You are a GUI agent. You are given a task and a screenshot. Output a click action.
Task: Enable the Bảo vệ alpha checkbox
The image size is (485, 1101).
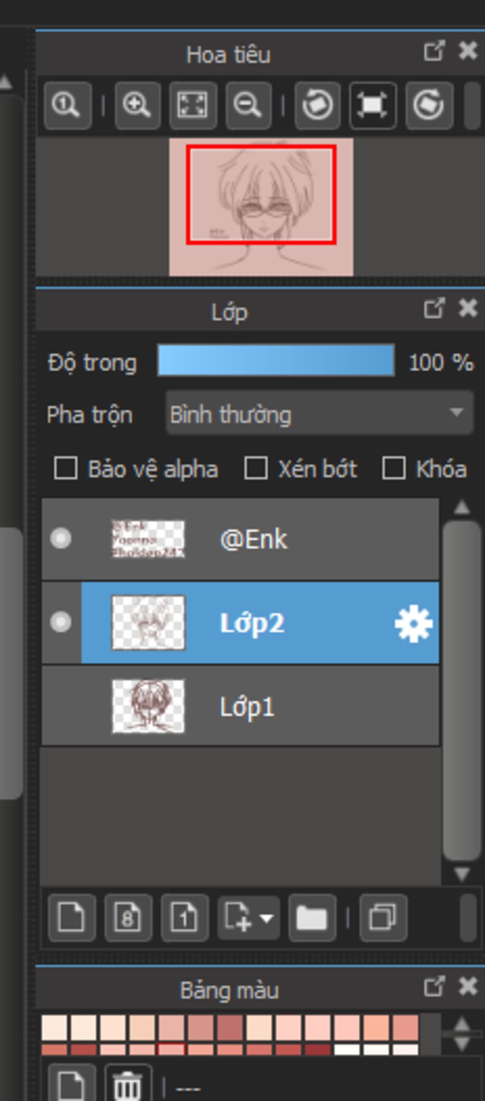point(66,468)
